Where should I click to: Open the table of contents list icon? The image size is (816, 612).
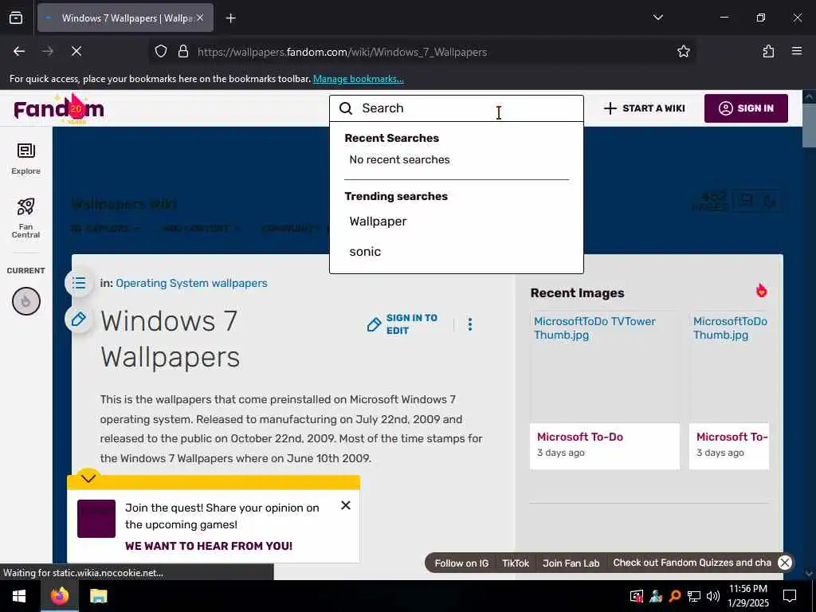79,283
